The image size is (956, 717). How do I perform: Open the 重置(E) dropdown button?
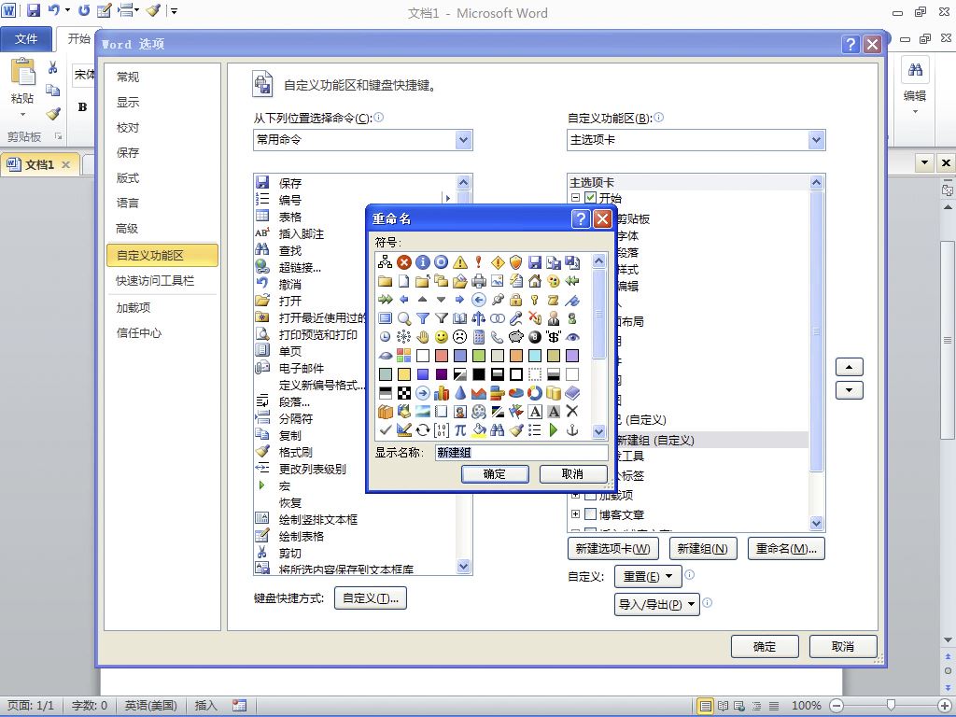pos(648,576)
